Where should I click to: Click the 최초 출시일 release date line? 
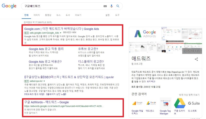146,87
